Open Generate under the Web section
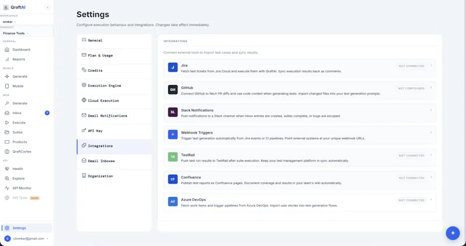This screenshot has width=466, height=246. point(27,103)
